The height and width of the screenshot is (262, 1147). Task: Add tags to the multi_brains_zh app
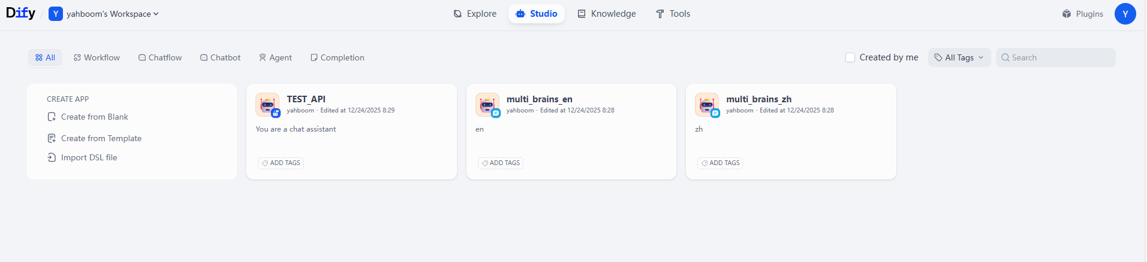tap(720, 163)
